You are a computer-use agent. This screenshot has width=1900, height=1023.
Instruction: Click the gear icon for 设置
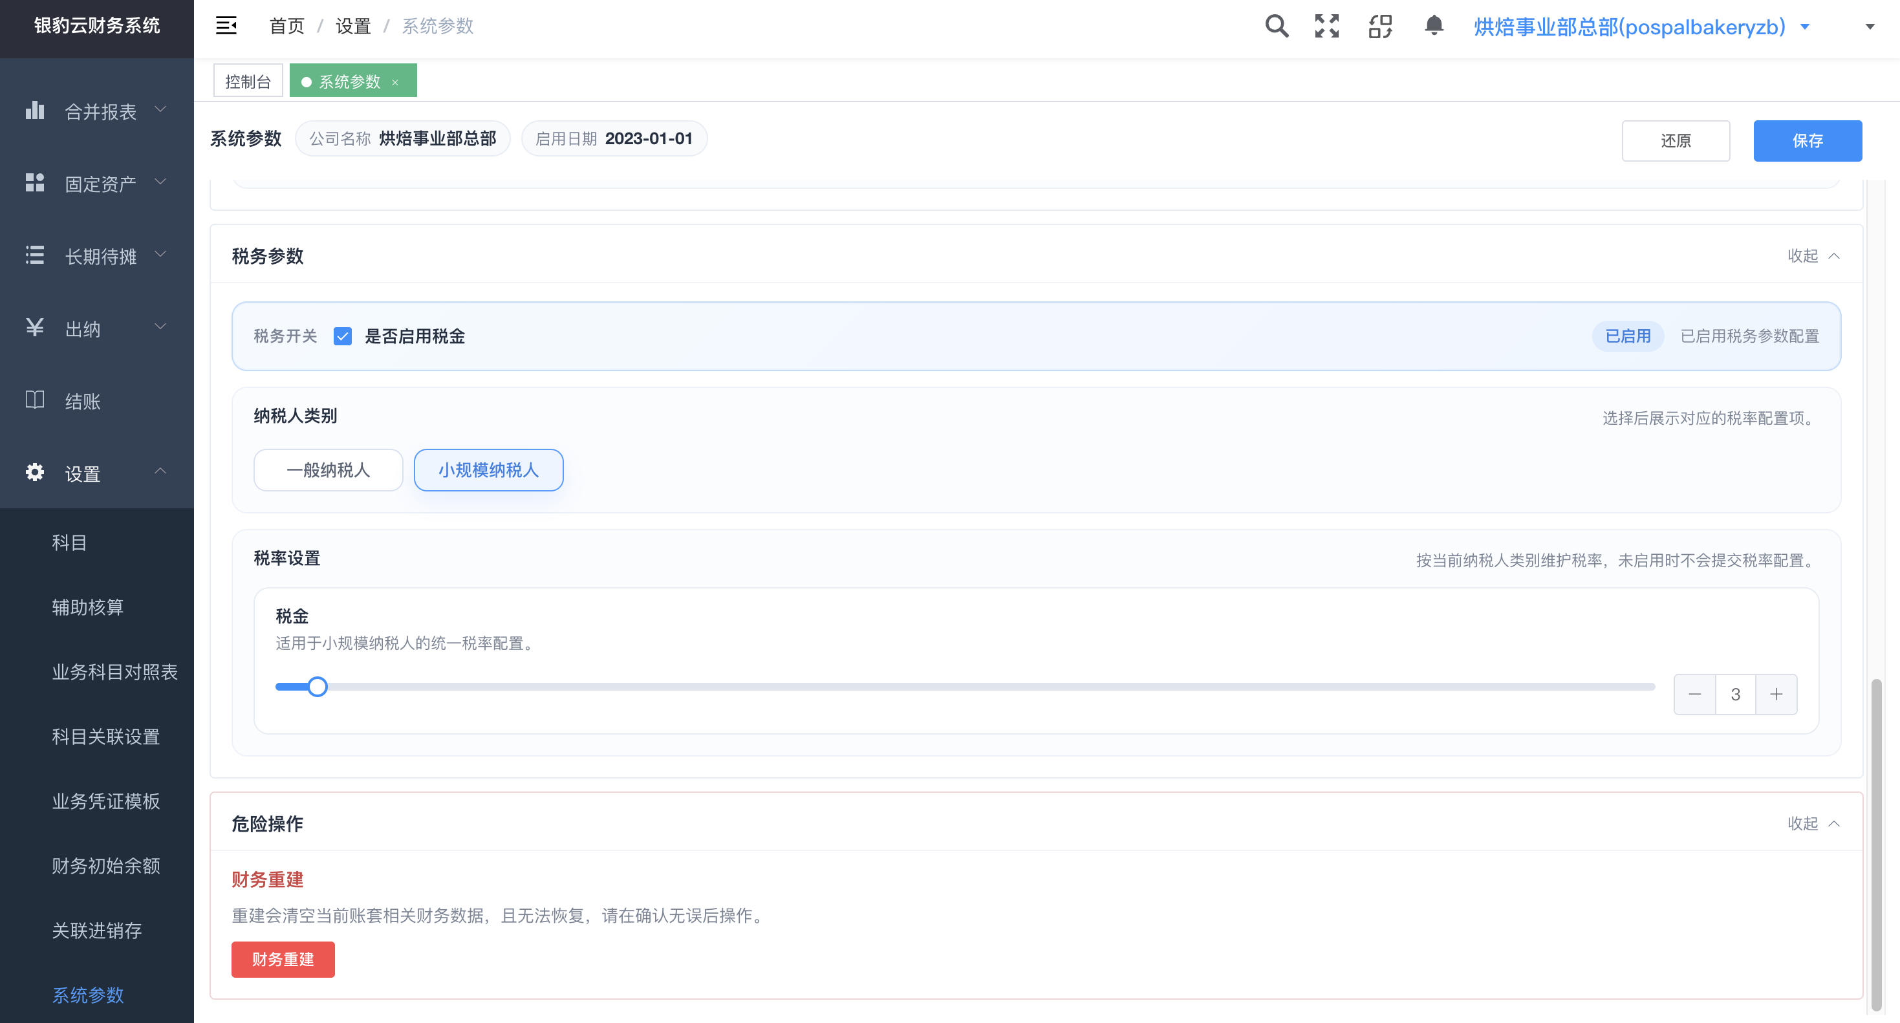35,472
